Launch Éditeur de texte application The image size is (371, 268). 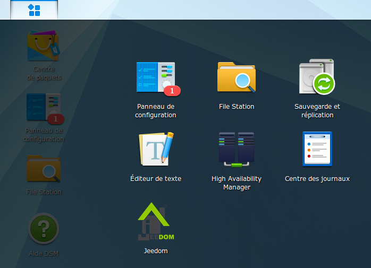[x=156, y=149]
